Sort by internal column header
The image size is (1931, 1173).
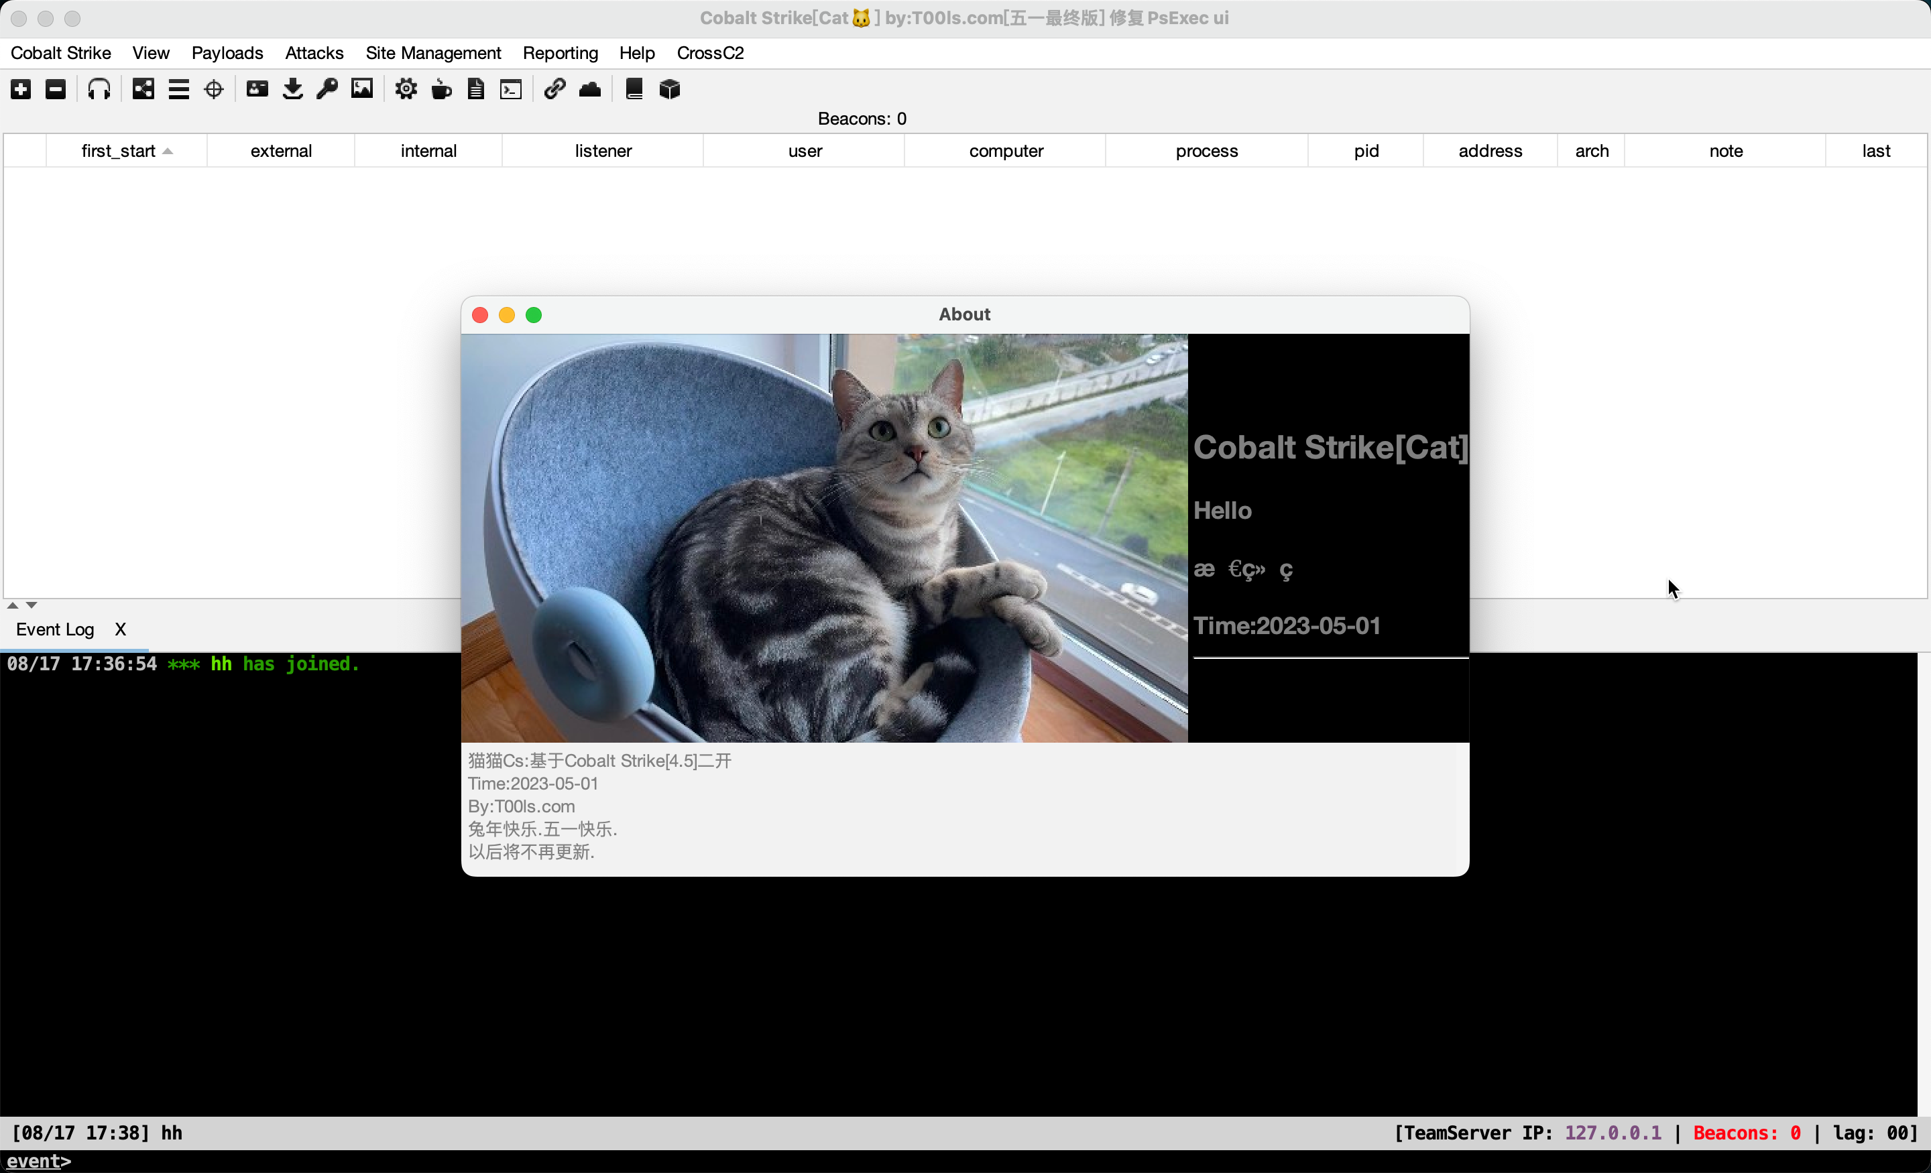[x=428, y=150]
